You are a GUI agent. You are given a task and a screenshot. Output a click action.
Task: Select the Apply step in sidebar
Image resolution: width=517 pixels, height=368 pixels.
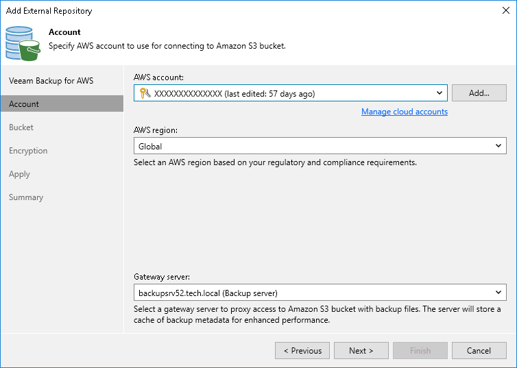(19, 174)
